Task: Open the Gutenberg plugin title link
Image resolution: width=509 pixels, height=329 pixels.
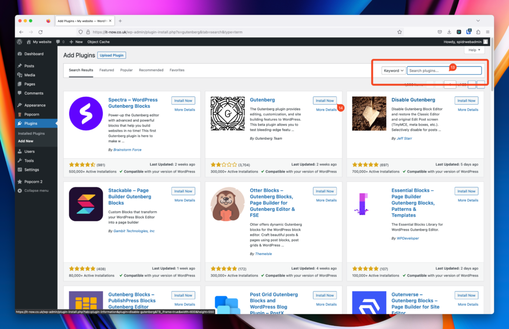Action: coord(262,100)
